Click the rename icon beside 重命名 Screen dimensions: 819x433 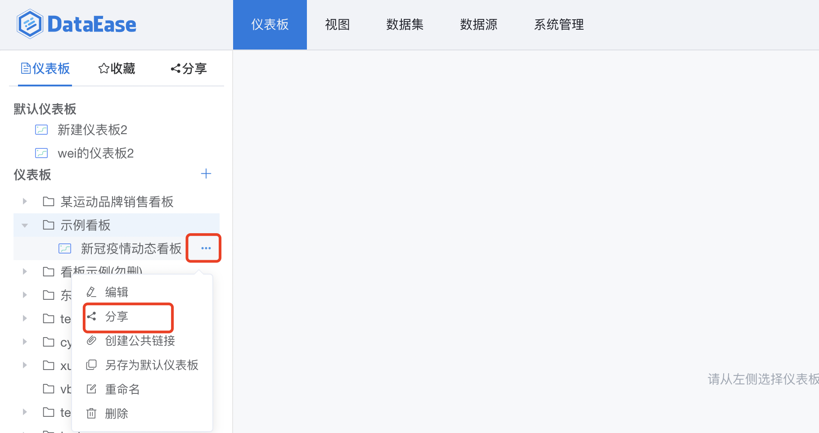click(91, 389)
